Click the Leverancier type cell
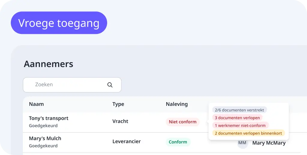The image size is (307, 155). coord(127,141)
